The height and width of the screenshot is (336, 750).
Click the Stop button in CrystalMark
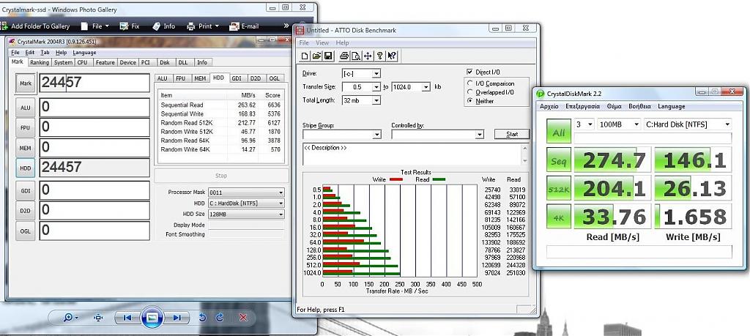(221, 176)
